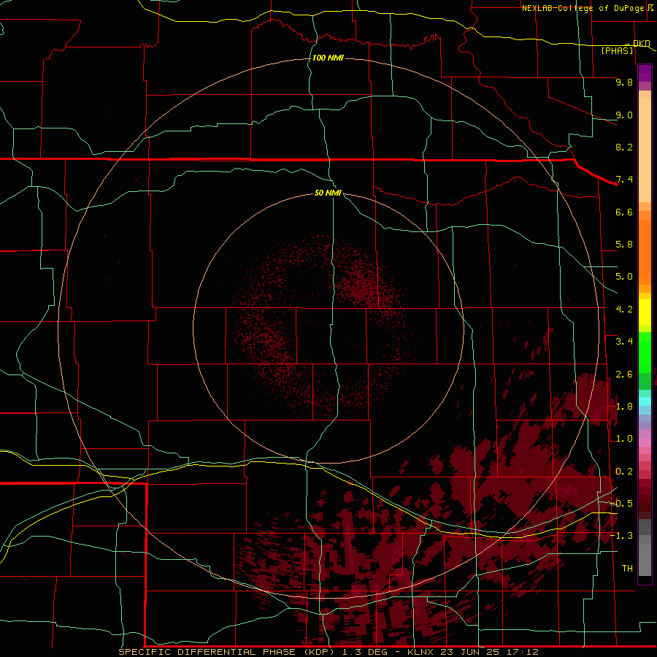Click the -1.3 value on color scale
Viewport: 657px width, 657px height.
coord(622,536)
